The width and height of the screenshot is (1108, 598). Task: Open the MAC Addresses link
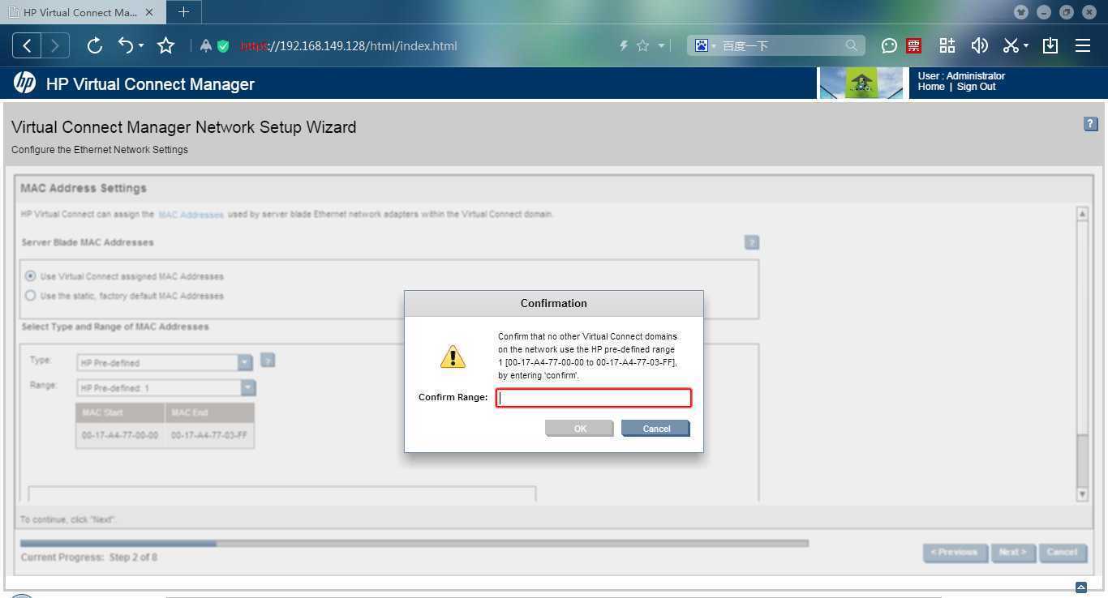tap(191, 215)
